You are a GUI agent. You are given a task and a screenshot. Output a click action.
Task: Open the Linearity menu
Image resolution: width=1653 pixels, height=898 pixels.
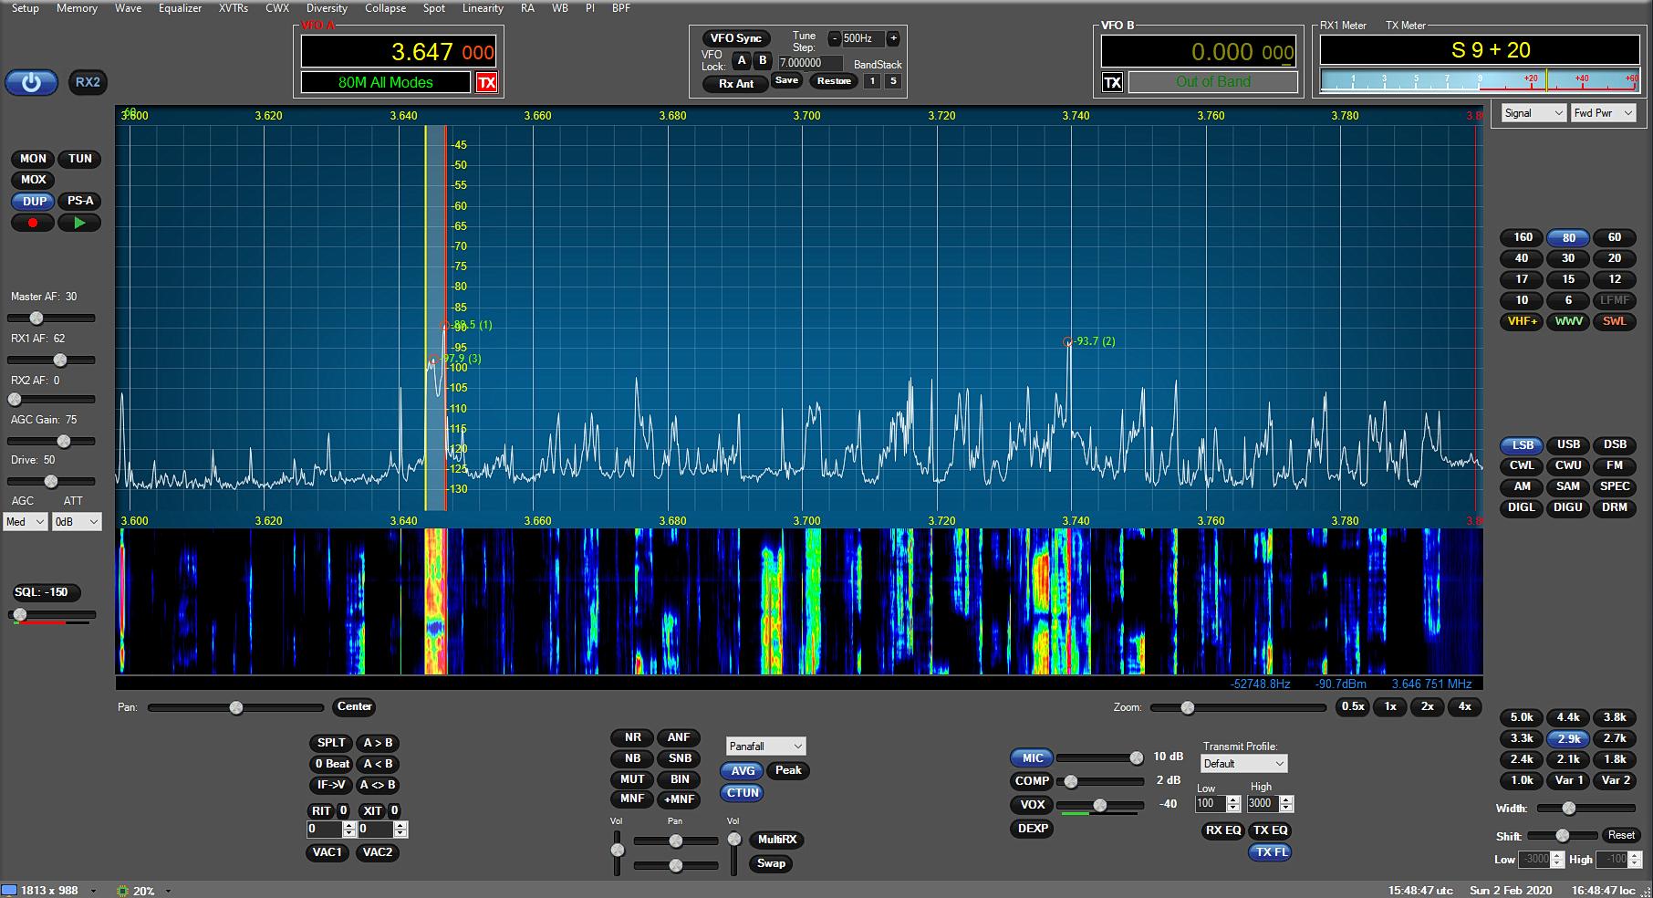[483, 8]
